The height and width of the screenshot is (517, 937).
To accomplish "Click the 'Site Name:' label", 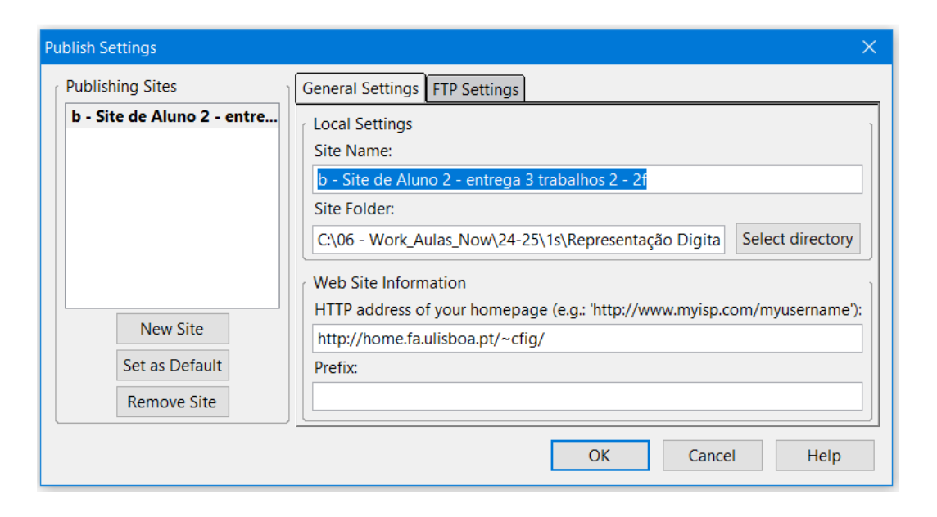I will coord(353,151).
